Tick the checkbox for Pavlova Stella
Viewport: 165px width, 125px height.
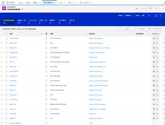coord(6,72)
